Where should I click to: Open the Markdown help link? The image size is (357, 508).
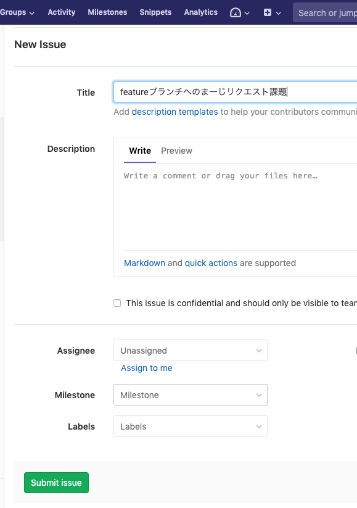tap(144, 263)
